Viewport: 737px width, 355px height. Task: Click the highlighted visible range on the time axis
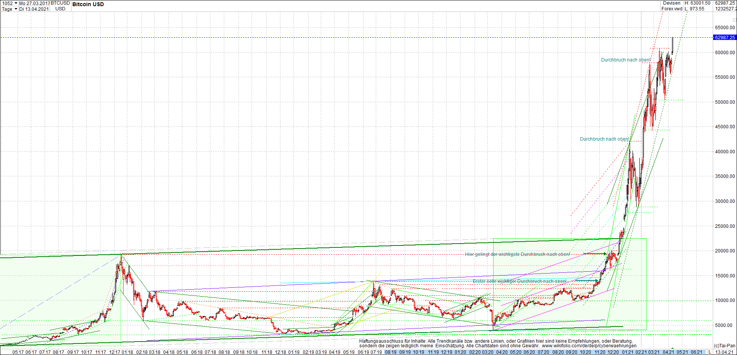tap(545, 352)
